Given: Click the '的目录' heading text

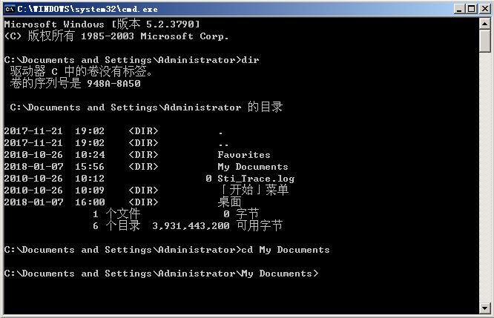Looking at the screenshot, I should pyautogui.click(x=265, y=107).
